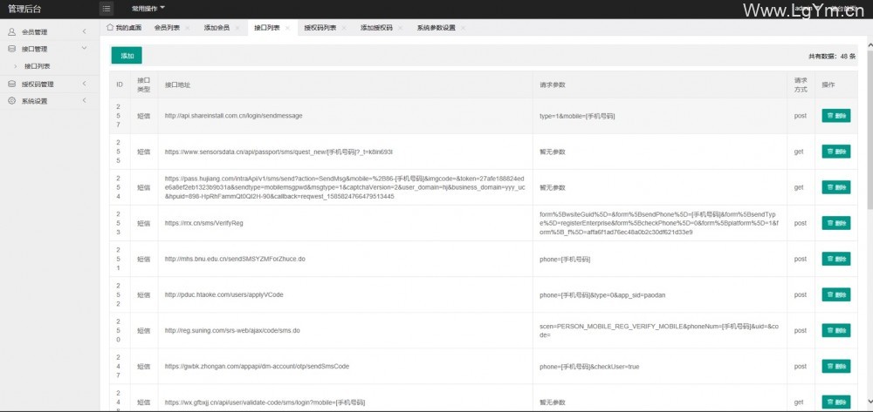
Task: Click URL http://api.shareinstall.com.cn/login/sendmessage
Action: point(234,116)
